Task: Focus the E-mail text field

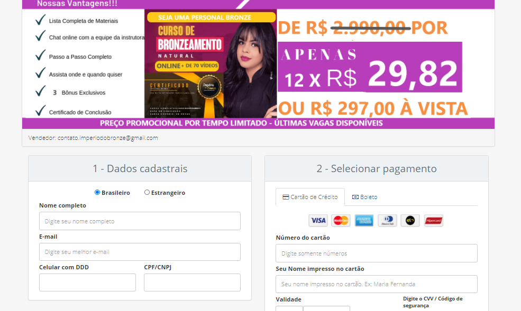Action: [140, 252]
